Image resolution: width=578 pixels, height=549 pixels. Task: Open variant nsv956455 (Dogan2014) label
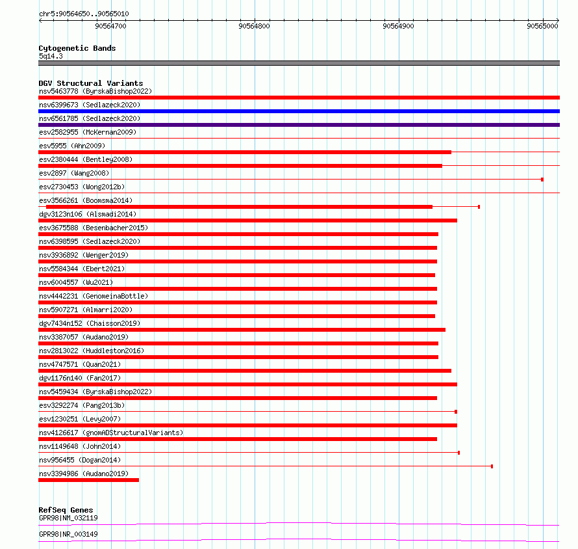tap(80, 460)
